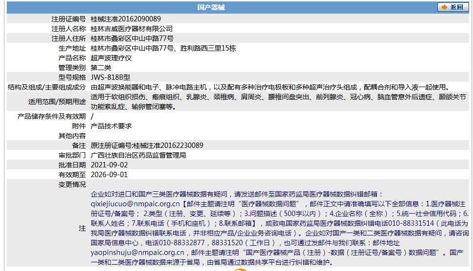This screenshot has height=271, width=473.
Task: Click the orange arrow icon on 返回 button
Action: tap(444, 7)
